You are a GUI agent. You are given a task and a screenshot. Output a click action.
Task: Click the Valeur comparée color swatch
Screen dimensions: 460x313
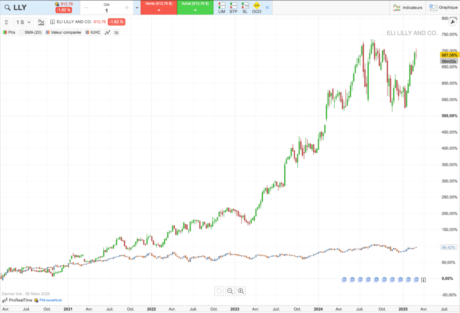click(48, 32)
